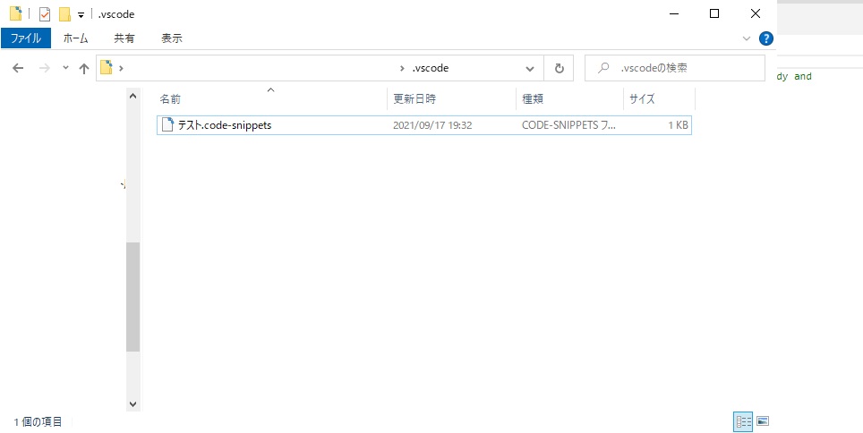
Task: Expand the first address bar chevron
Action: [121, 68]
